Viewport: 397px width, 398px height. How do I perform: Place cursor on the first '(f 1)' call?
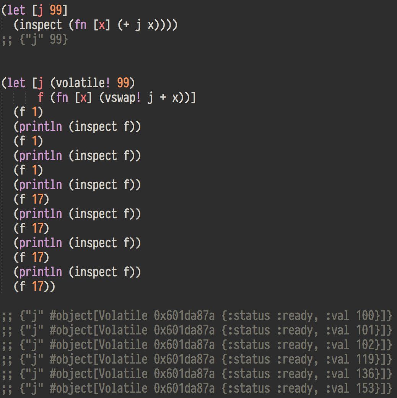pos(28,112)
